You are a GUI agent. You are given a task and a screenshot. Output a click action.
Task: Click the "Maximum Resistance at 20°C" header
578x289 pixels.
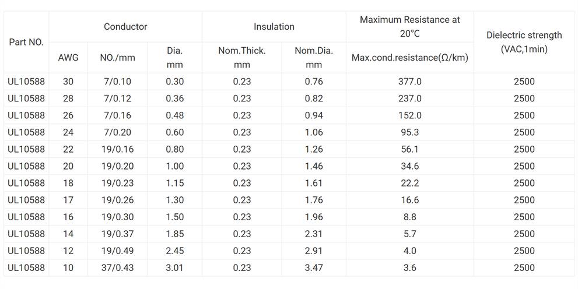(x=409, y=27)
